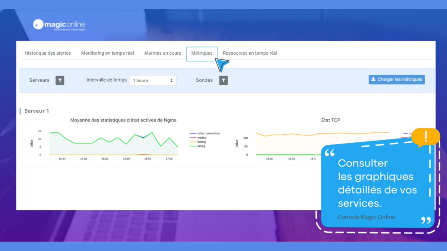Open the Serveurs filter funnel icon
The image size is (447, 251).
click(59, 80)
